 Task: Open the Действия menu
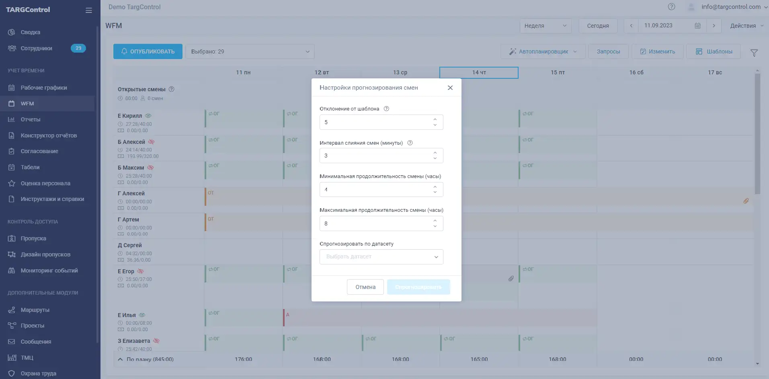point(746,25)
